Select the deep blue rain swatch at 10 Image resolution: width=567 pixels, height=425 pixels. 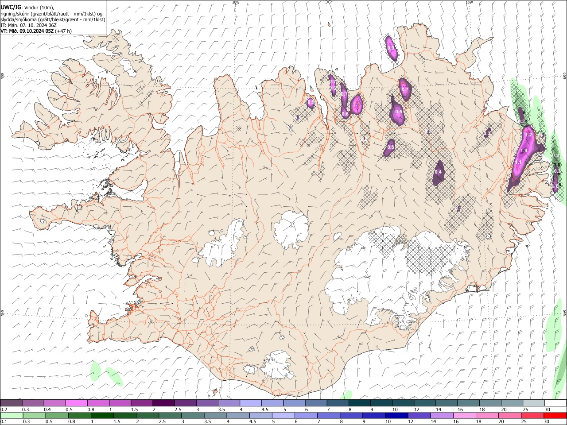[x=397, y=415]
